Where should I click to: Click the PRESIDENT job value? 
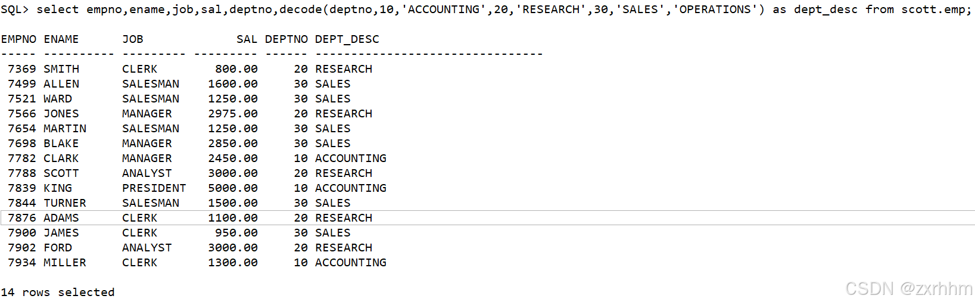pos(154,188)
